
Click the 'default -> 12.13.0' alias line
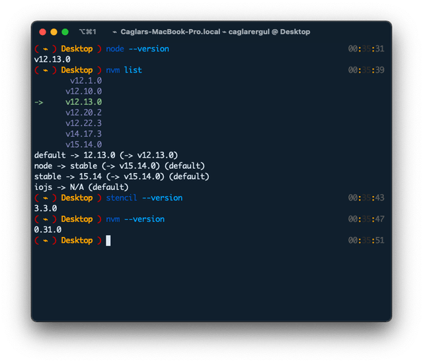106,155
